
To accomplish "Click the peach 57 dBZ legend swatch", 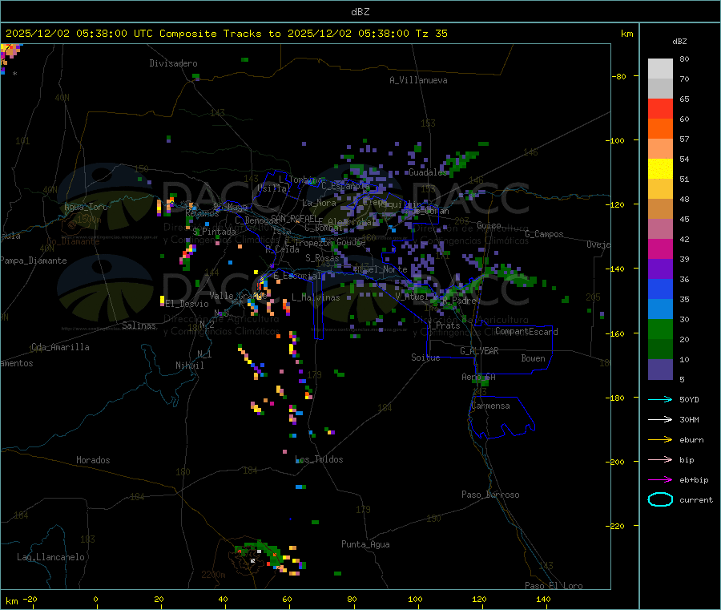I will (x=660, y=148).
